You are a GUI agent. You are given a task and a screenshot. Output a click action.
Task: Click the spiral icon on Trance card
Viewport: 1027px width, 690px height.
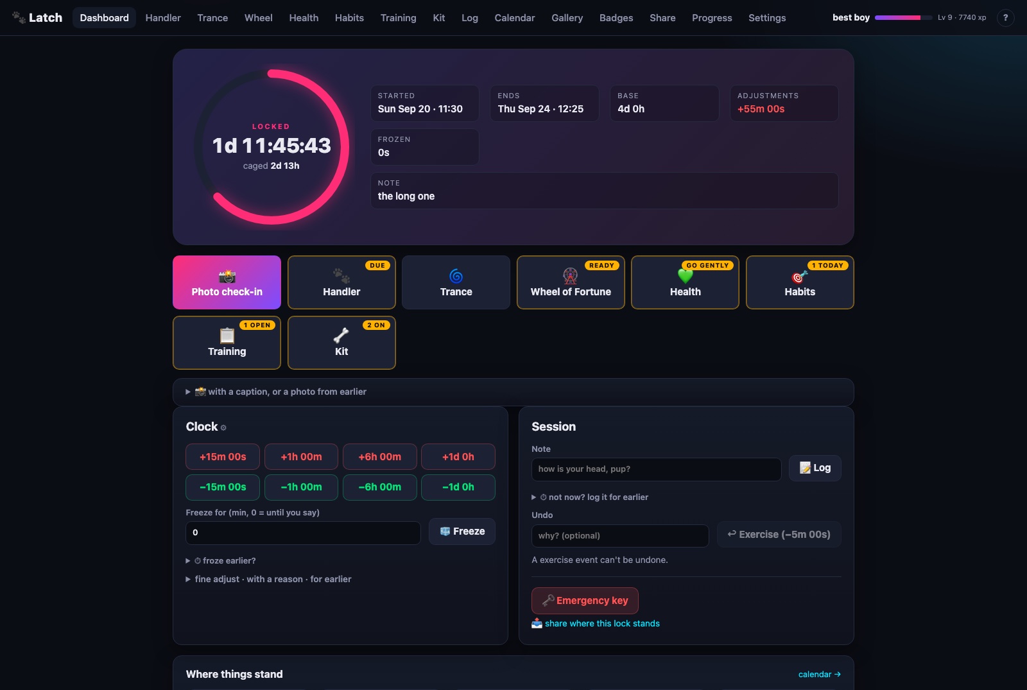point(456,276)
